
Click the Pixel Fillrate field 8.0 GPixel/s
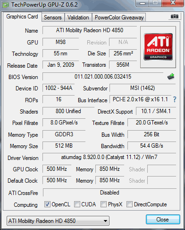click(64, 123)
